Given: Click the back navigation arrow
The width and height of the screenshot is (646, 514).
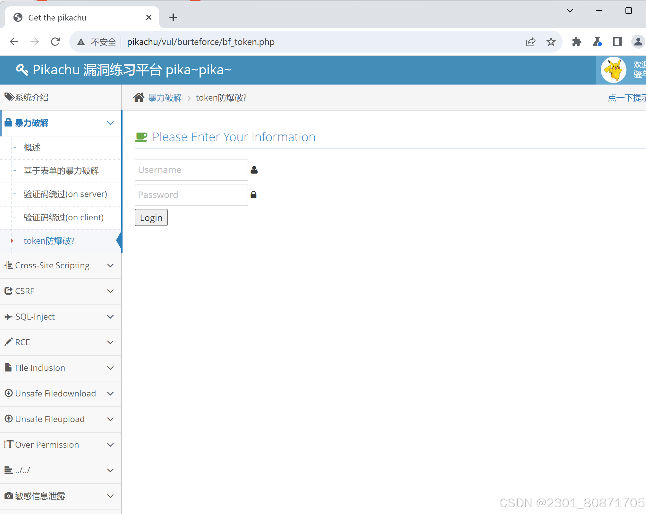Looking at the screenshot, I should coord(14,42).
